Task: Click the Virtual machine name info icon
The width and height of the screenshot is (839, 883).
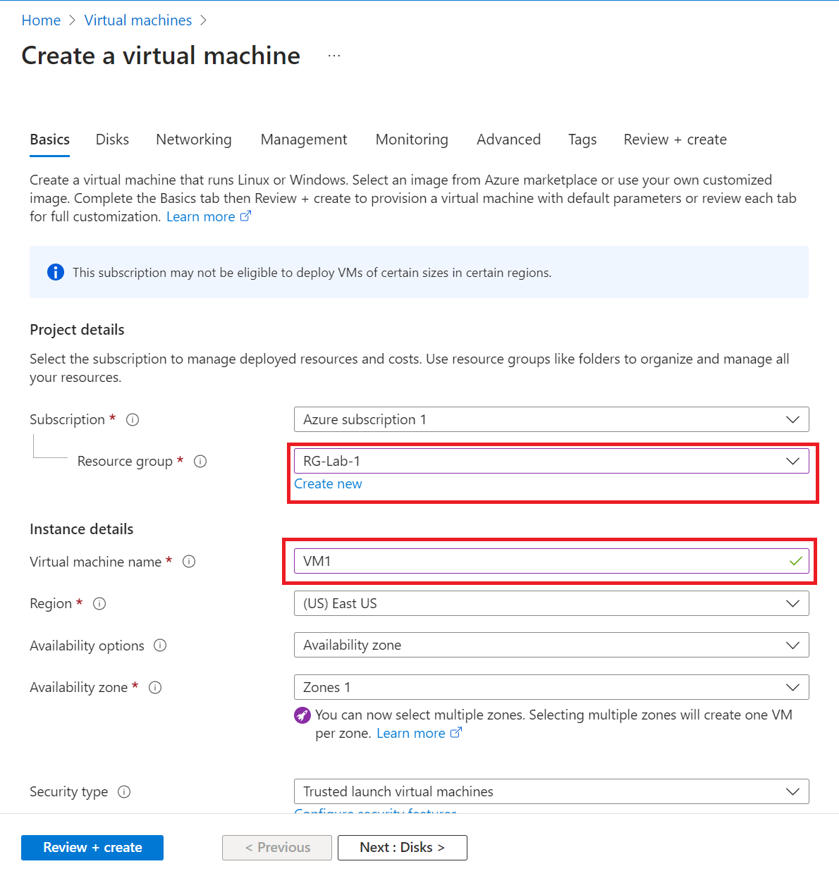Action: click(x=188, y=562)
